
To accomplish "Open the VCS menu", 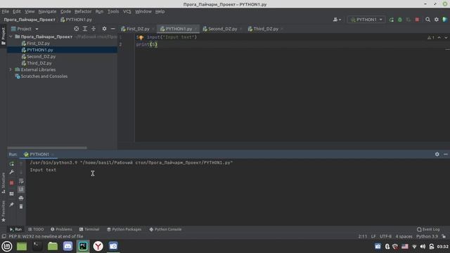I will tap(127, 11).
